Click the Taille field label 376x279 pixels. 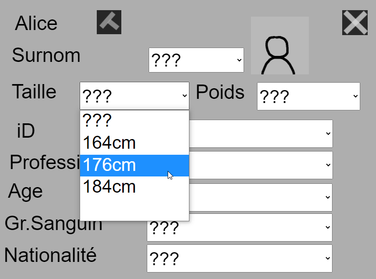[35, 92]
